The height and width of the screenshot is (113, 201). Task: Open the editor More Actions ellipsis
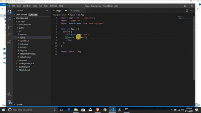[191, 11]
